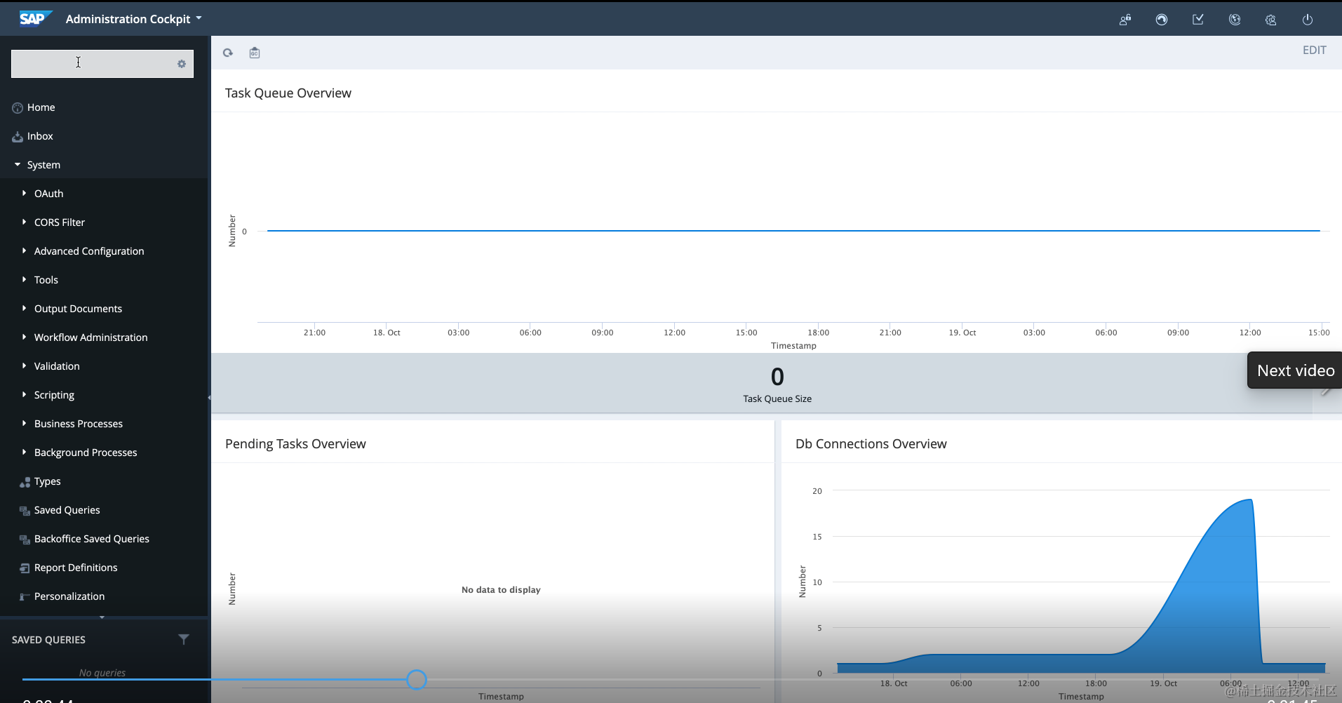Image resolution: width=1342 pixels, height=703 pixels.
Task: Open Home in the navigation tree
Action: (41, 107)
